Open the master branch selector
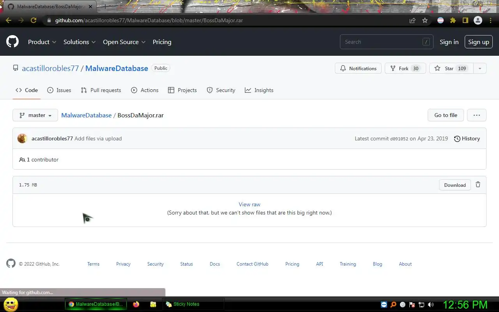This screenshot has width=499, height=312. 35,115
